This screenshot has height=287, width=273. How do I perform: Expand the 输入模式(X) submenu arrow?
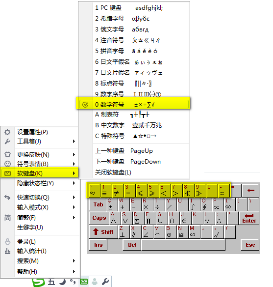click(74, 207)
